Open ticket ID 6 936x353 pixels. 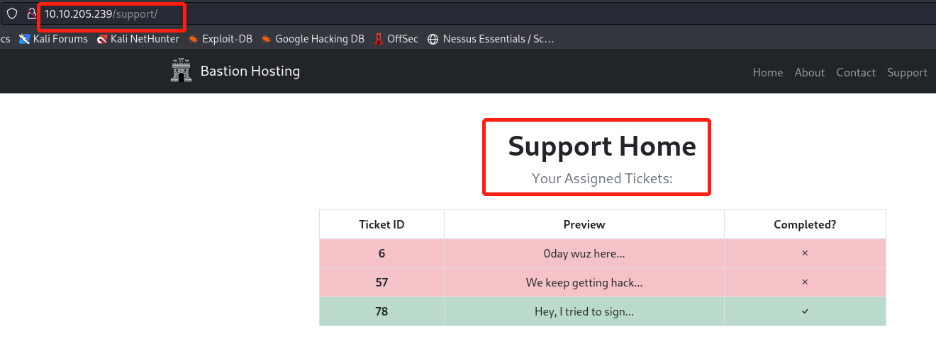[381, 253]
